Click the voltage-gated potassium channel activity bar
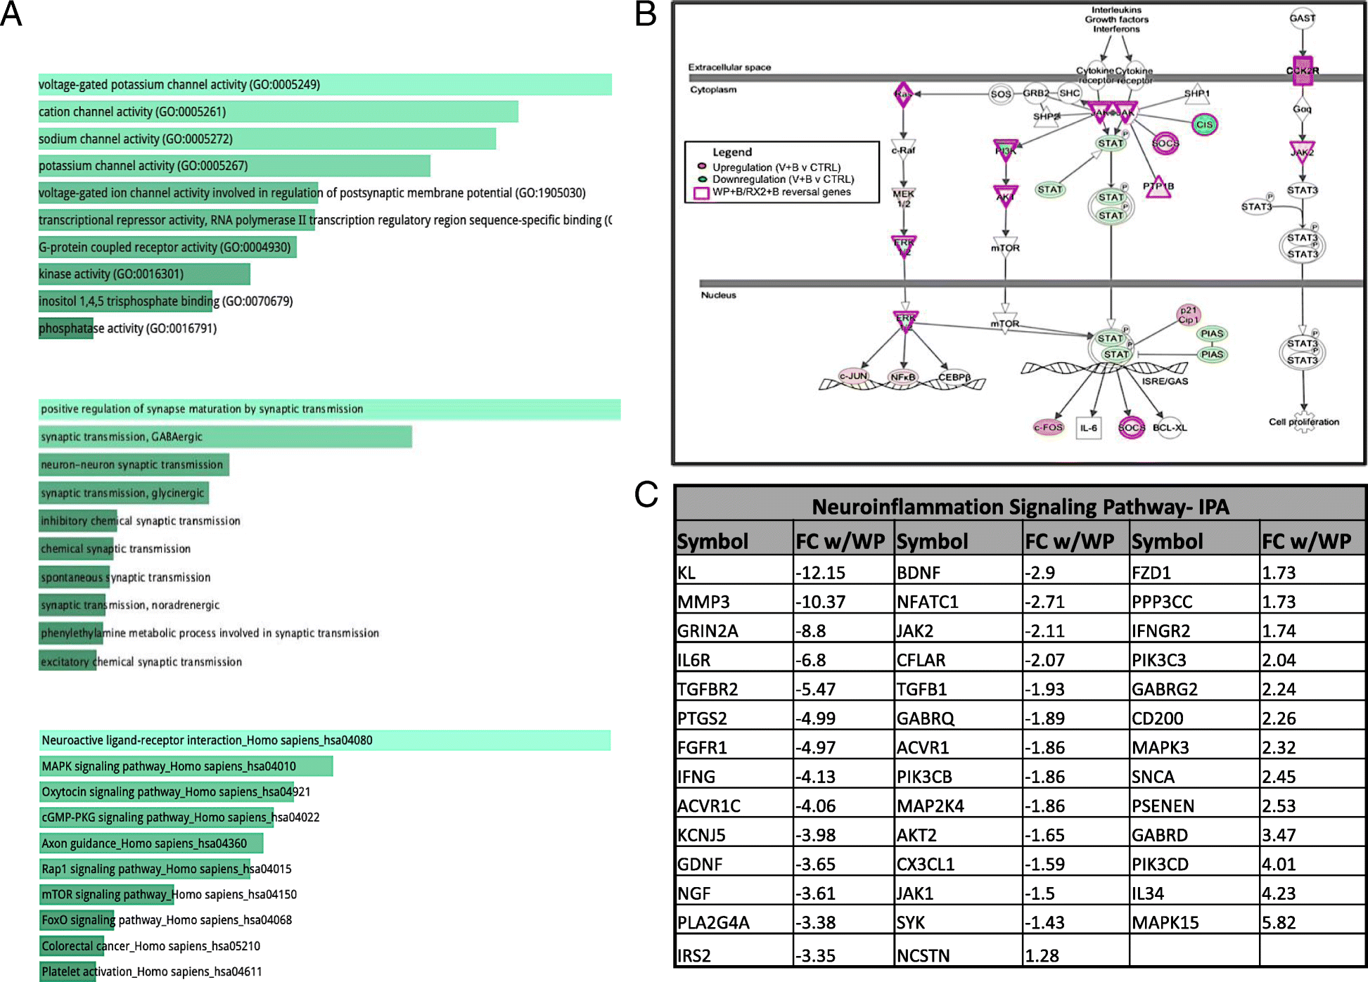Image resolution: width=1368 pixels, height=982 pixels. (325, 84)
